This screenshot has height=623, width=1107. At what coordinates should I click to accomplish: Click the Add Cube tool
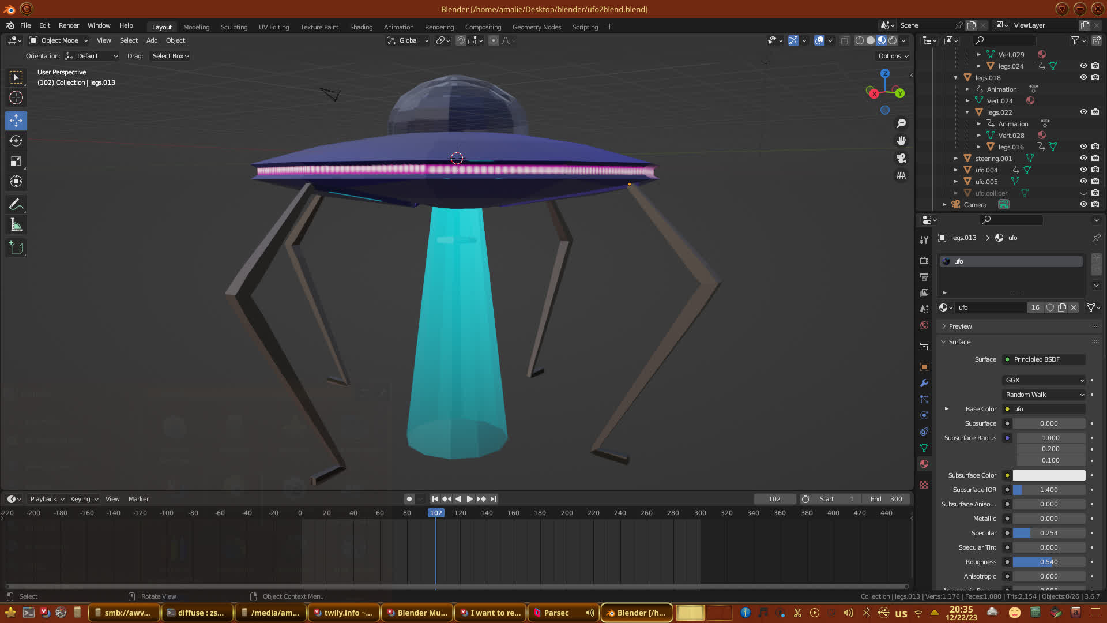16,249
